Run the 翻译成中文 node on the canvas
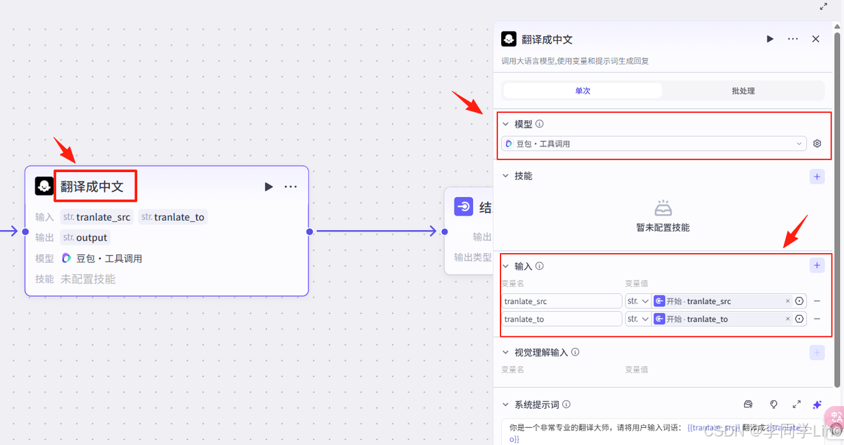Viewport: 844px width, 445px height. pyautogui.click(x=268, y=187)
